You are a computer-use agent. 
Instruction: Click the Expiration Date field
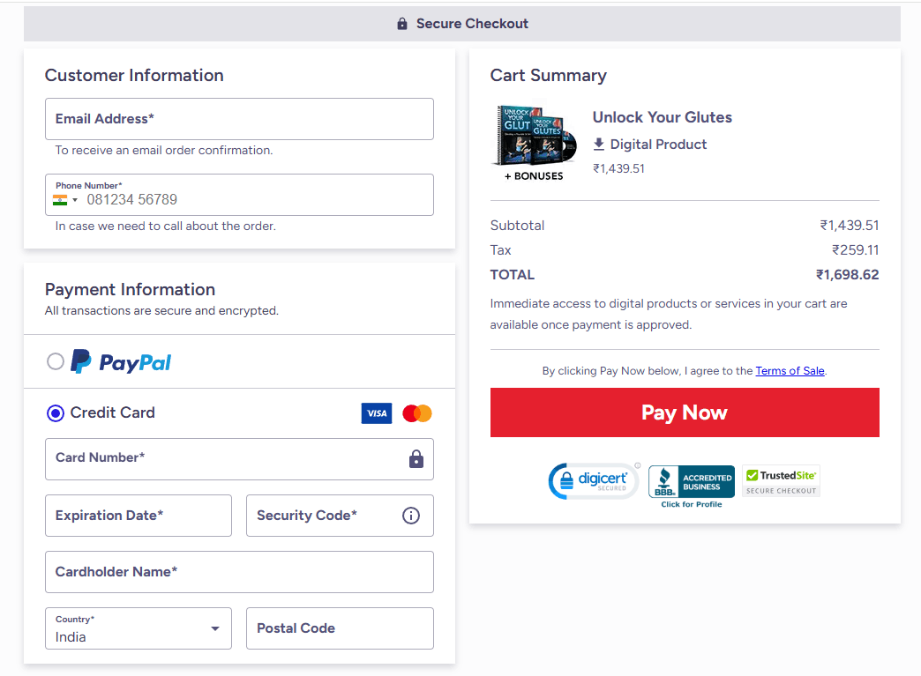click(139, 516)
